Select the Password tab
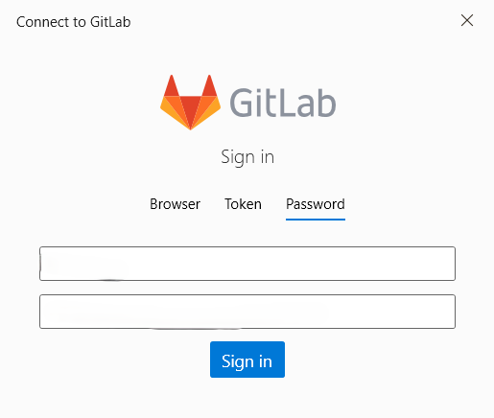 (x=316, y=204)
